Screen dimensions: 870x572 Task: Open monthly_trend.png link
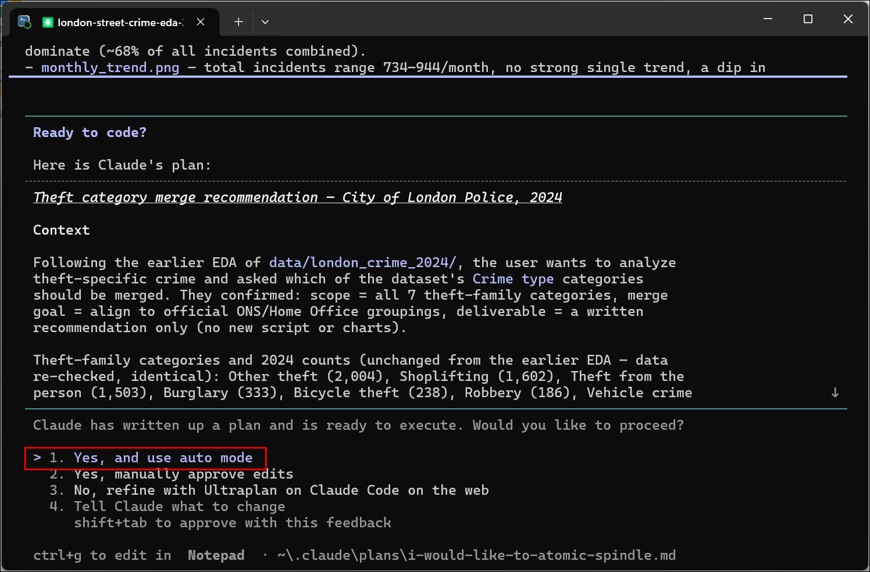coord(110,68)
